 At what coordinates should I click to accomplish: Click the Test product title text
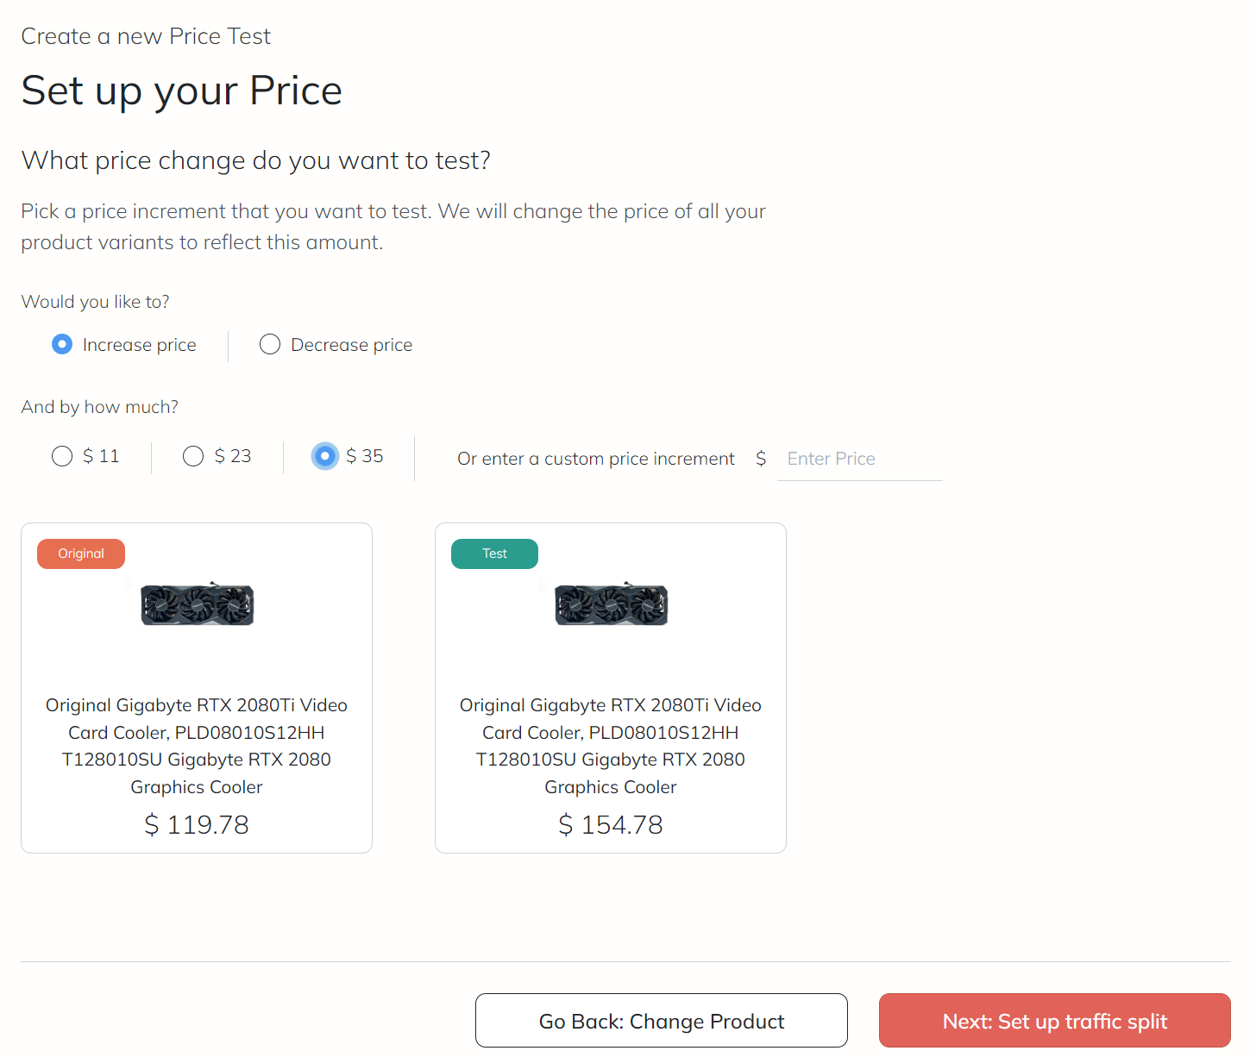[611, 746]
